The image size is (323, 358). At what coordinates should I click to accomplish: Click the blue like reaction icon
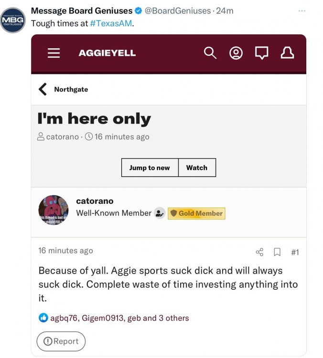coord(43,318)
